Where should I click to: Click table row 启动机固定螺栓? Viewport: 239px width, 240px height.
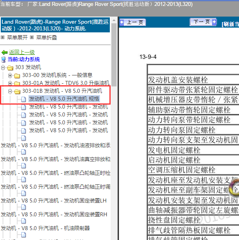pos(193,160)
